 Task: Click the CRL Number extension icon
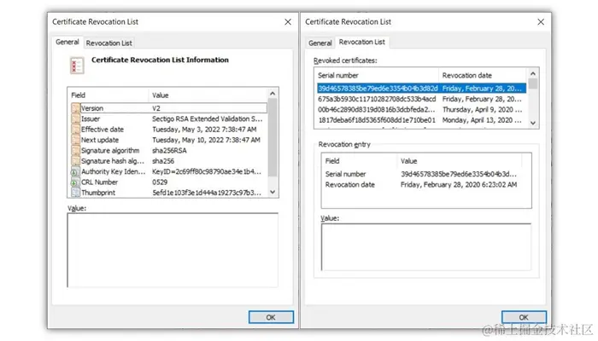click(x=75, y=182)
